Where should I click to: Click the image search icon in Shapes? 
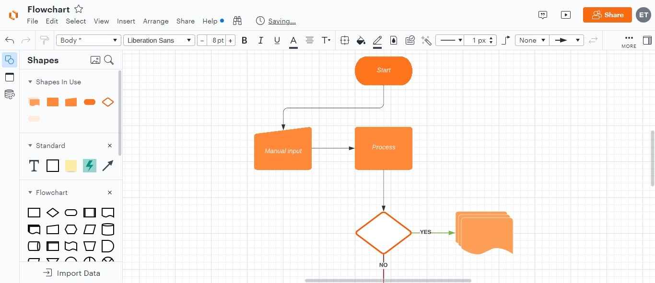(95, 60)
